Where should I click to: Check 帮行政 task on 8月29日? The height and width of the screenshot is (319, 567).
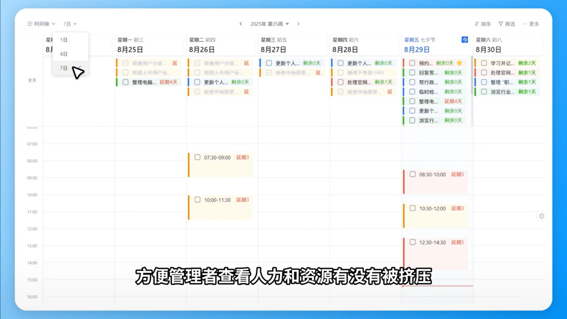click(412, 82)
